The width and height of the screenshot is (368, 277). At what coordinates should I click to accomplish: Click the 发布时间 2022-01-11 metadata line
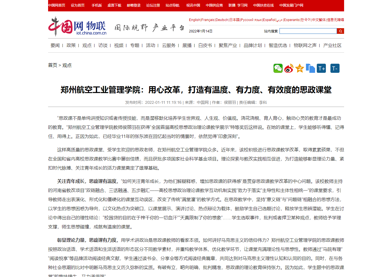[x=196, y=102]
